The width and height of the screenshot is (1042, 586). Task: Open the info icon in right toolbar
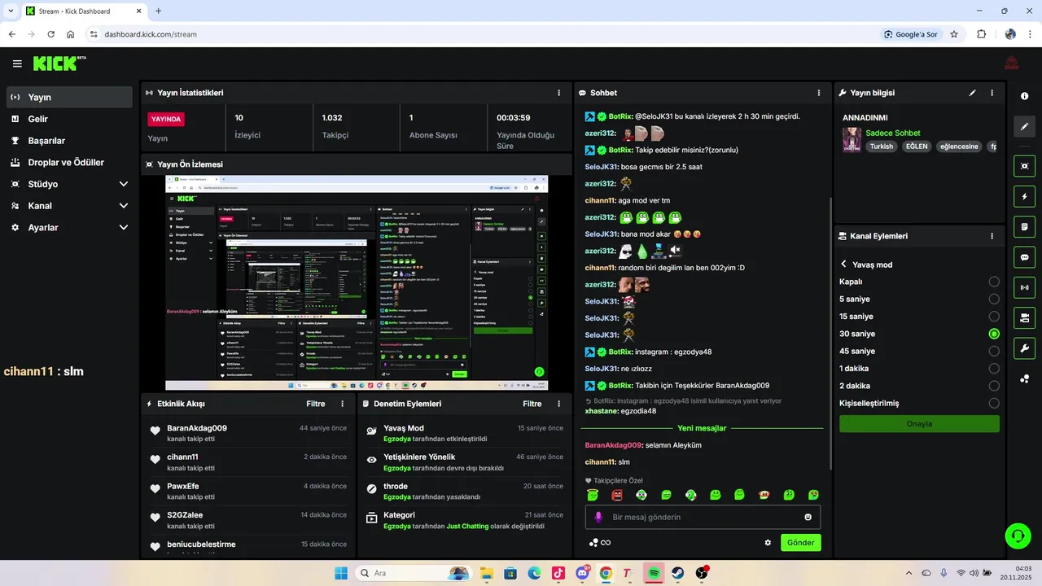[1024, 96]
